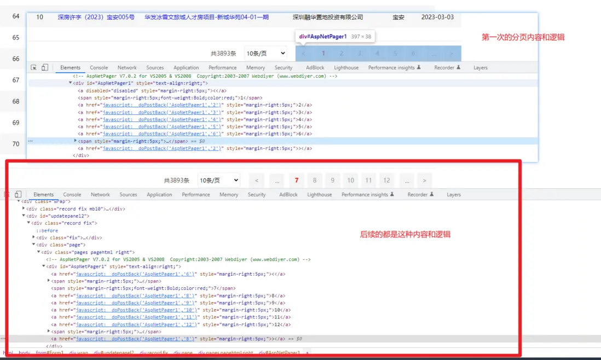Jump to page 9 in the pager

(x=333, y=181)
